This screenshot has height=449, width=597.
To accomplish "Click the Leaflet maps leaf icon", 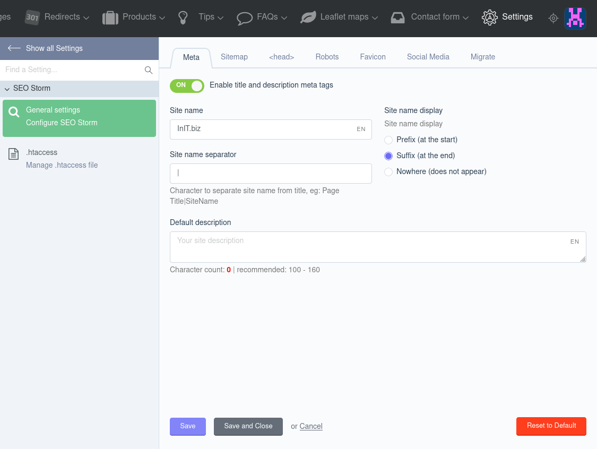I will [308, 18].
